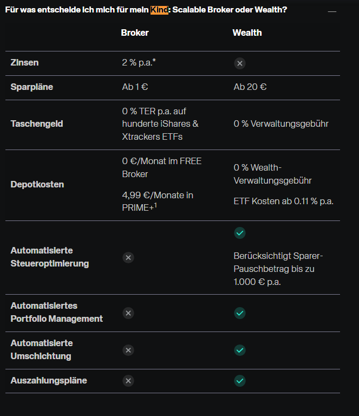
Task: Collapse the FAQ with the minus icon
Action: click(332, 11)
